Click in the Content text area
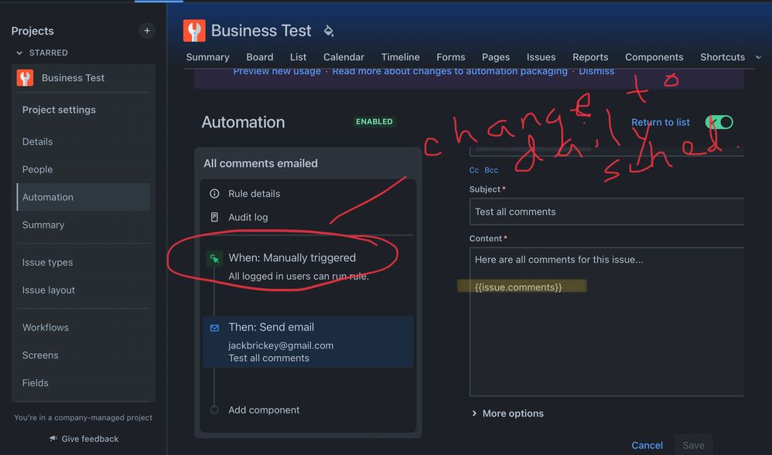Viewport: 772px width, 455px height. (606, 321)
